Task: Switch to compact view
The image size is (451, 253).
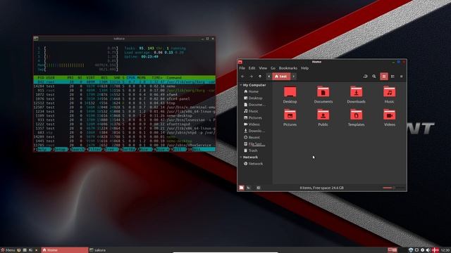Action: (401, 77)
